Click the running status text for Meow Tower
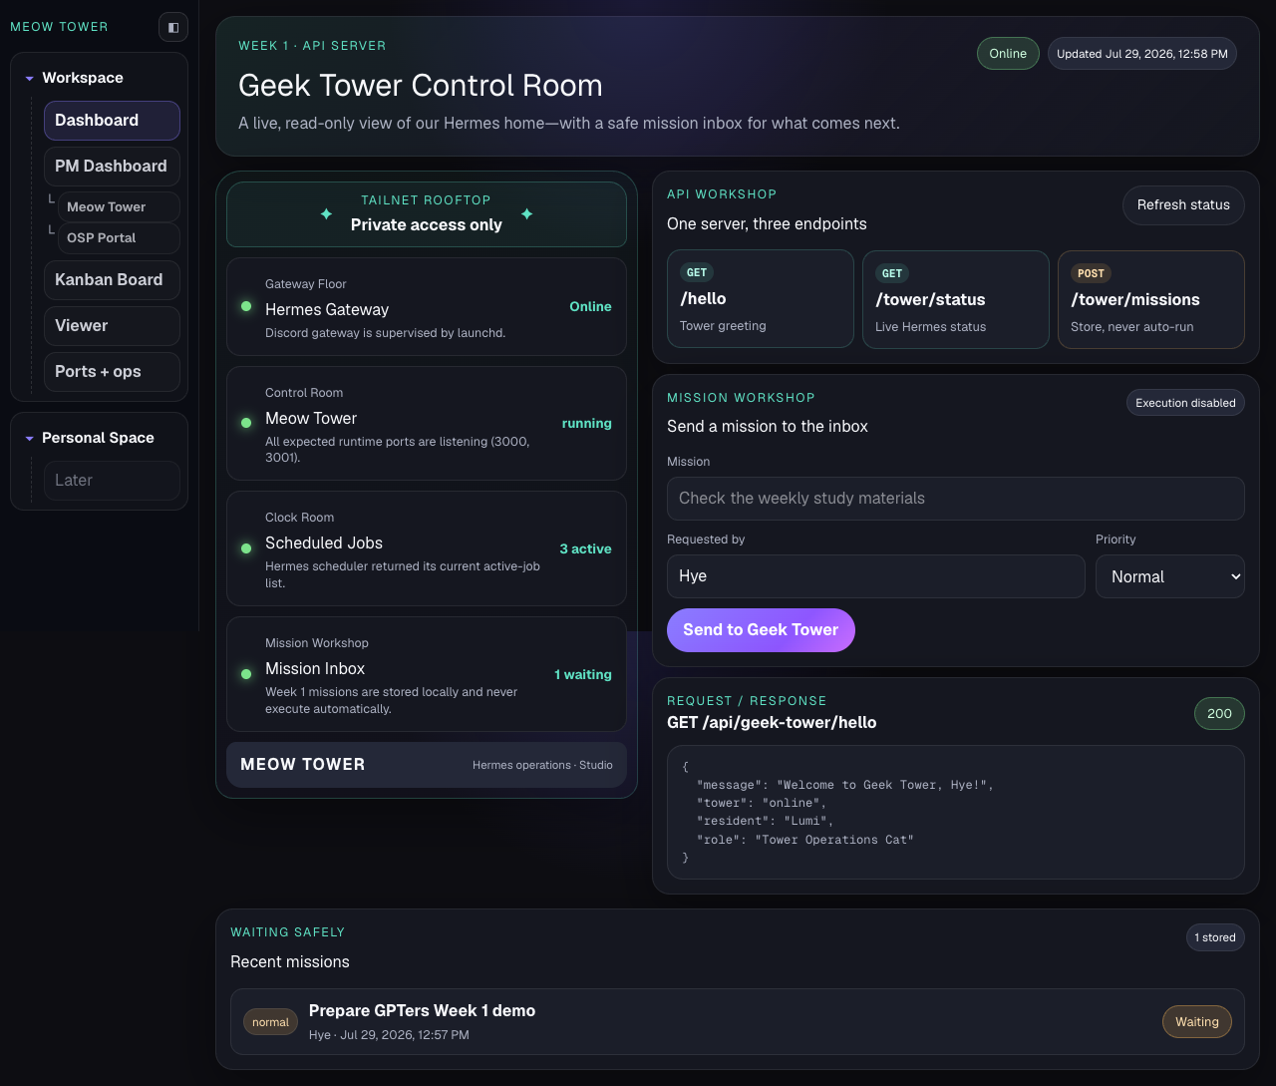Screen dimensions: 1276x1086 (x=586, y=423)
